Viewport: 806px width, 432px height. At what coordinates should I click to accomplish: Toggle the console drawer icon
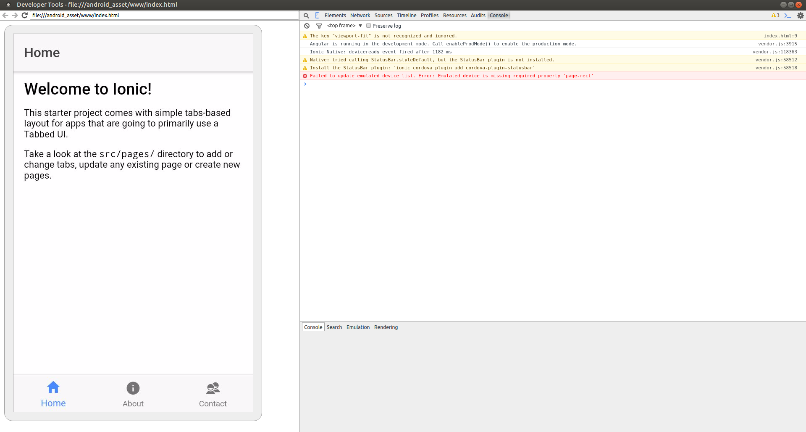tap(788, 16)
